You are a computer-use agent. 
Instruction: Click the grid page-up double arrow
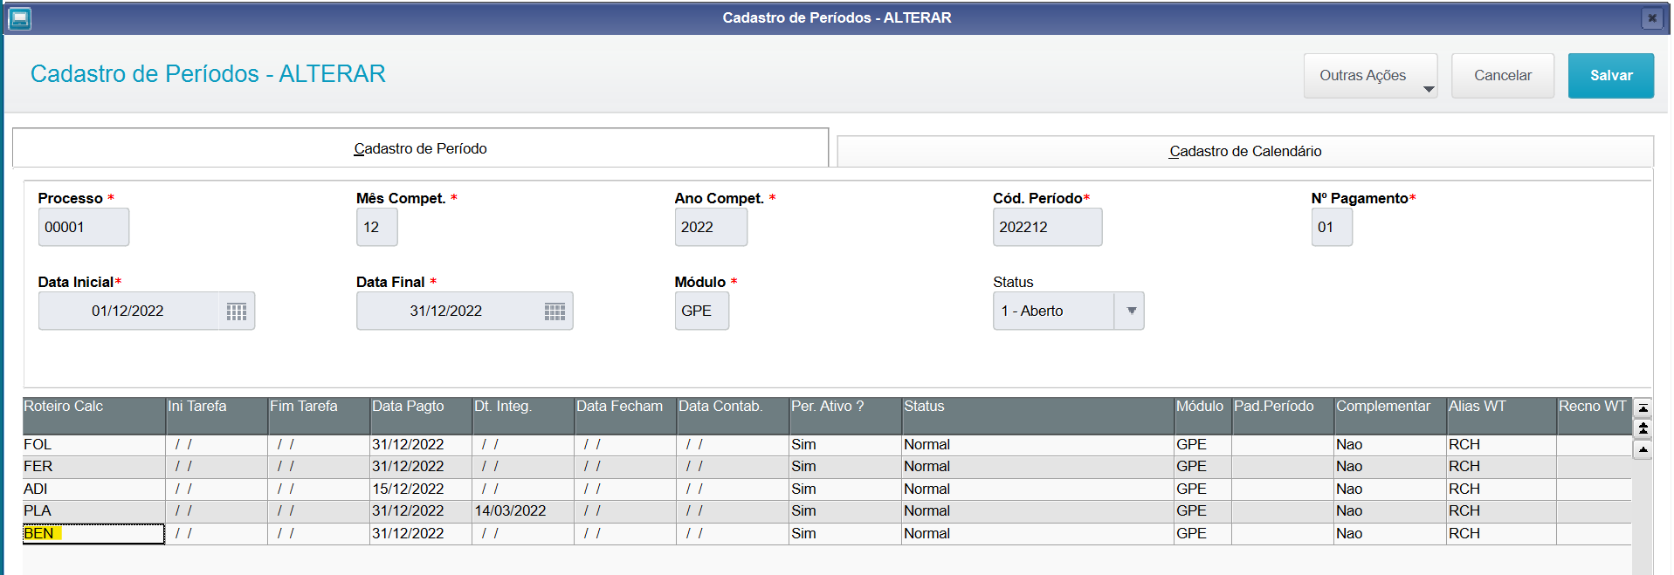(x=1643, y=428)
